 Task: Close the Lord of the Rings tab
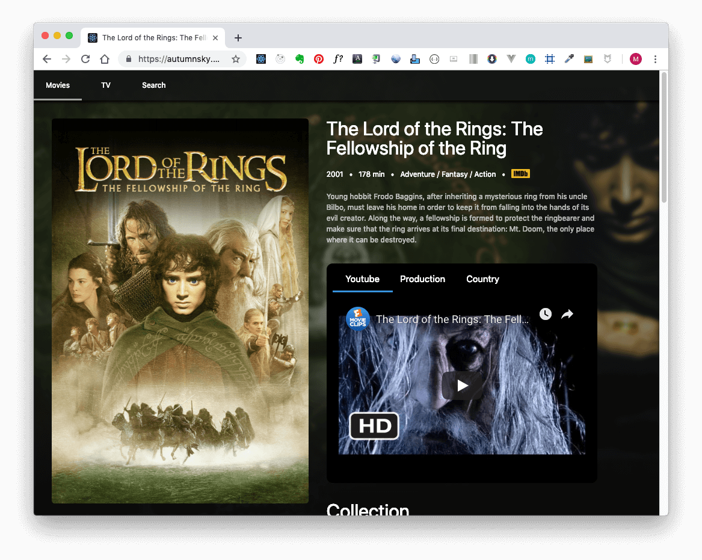tap(215, 38)
